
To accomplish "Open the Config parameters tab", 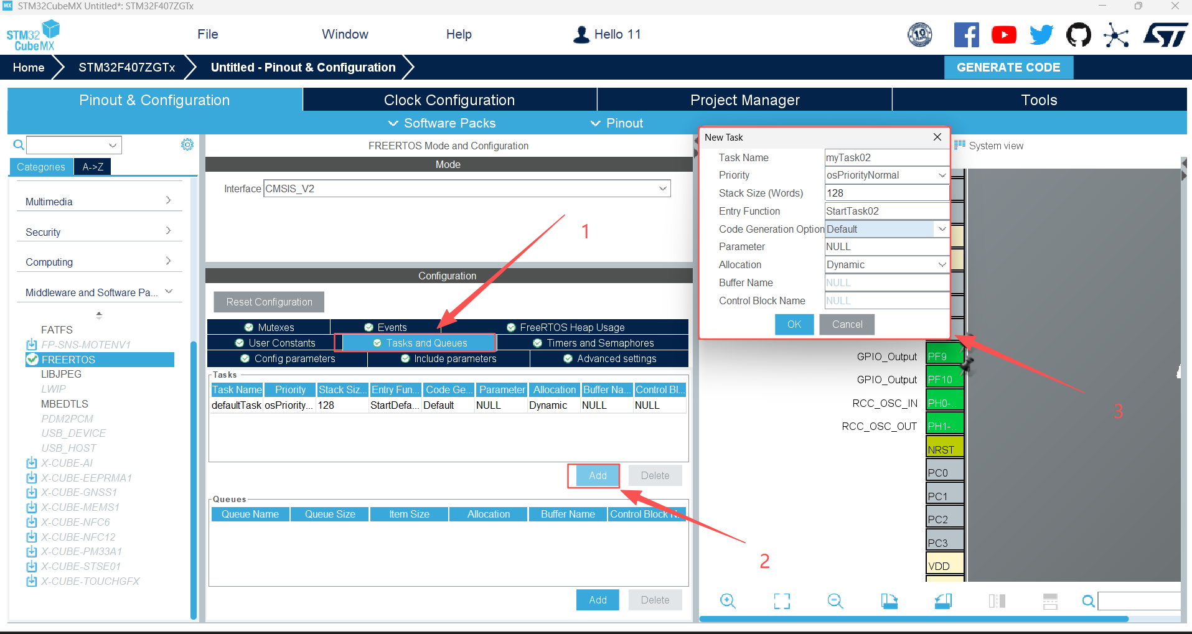I will point(288,358).
